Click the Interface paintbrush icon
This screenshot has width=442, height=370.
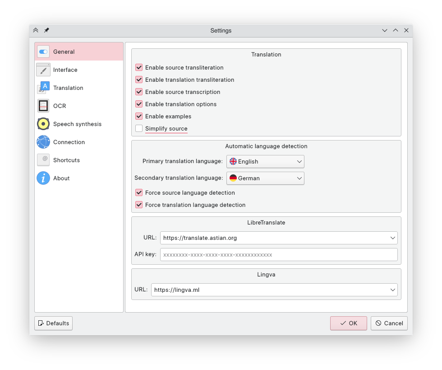pos(43,70)
